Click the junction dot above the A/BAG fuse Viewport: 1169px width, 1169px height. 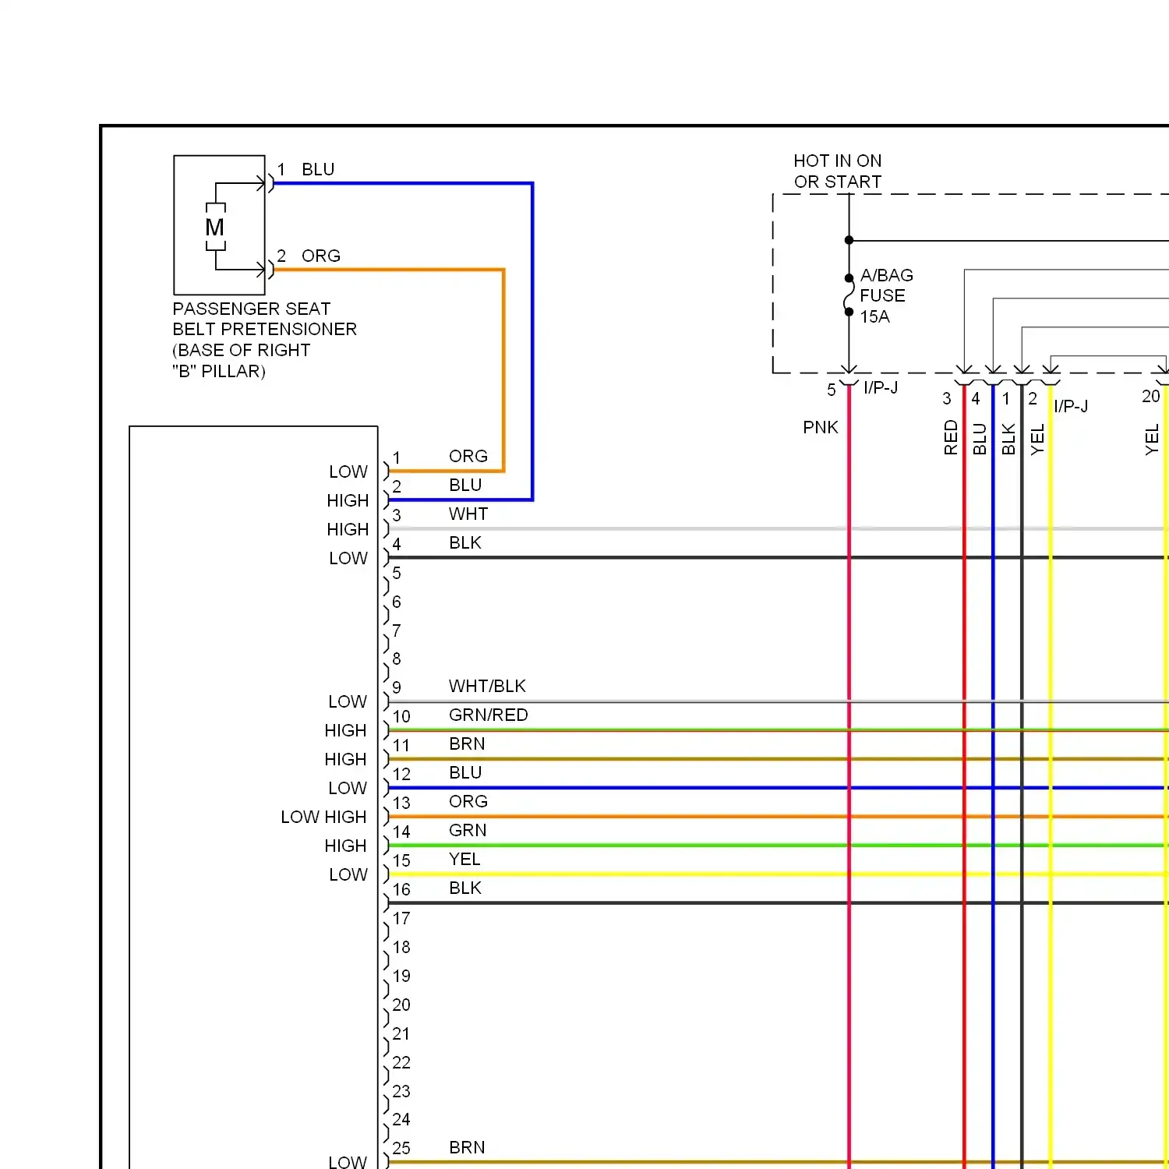coord(849,240)
